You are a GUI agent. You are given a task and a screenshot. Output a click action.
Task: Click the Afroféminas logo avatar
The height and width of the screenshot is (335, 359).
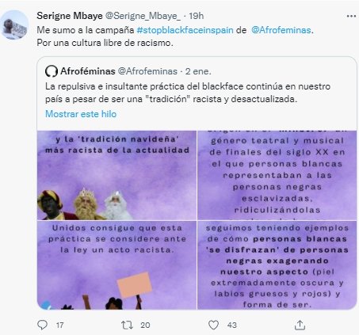tap(52, 71)
